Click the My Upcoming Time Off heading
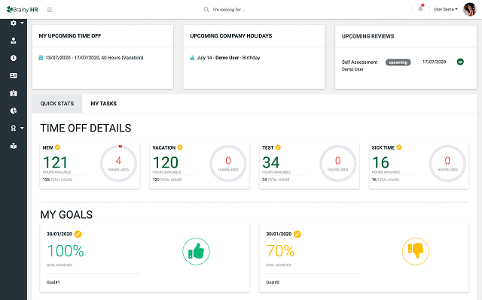The width and height of the screenshot is (482, 300). 70,36
